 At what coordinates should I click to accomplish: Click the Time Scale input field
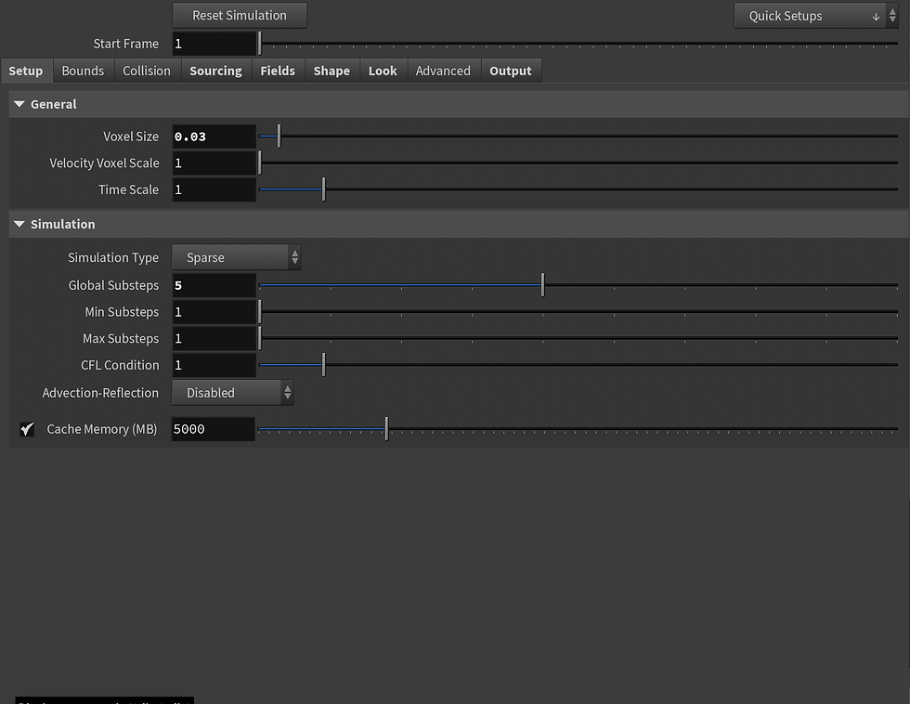tap(214, 189)
